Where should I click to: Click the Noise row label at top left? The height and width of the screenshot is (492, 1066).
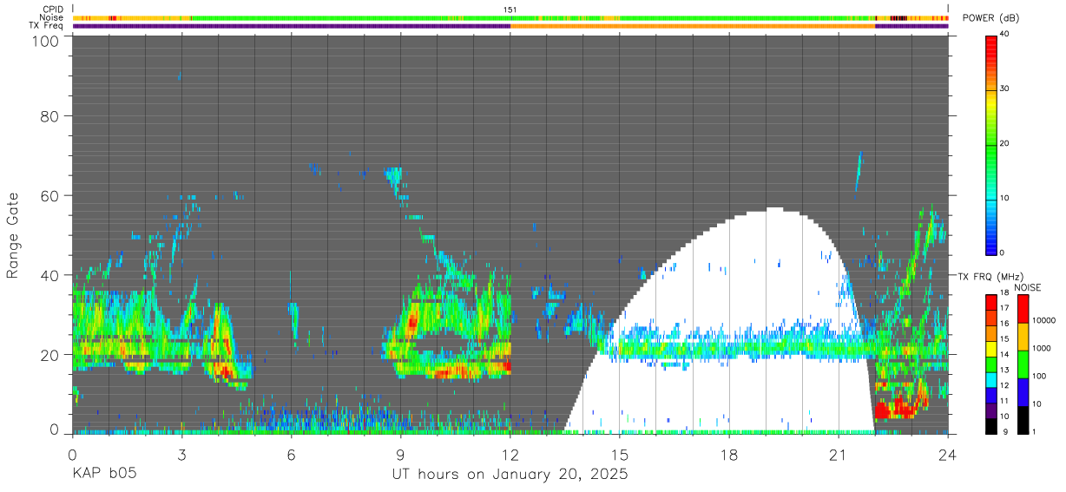(x=51, y=17)
